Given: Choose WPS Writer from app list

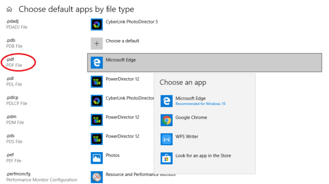Looking at the screenshot, I should click(205, 139).
